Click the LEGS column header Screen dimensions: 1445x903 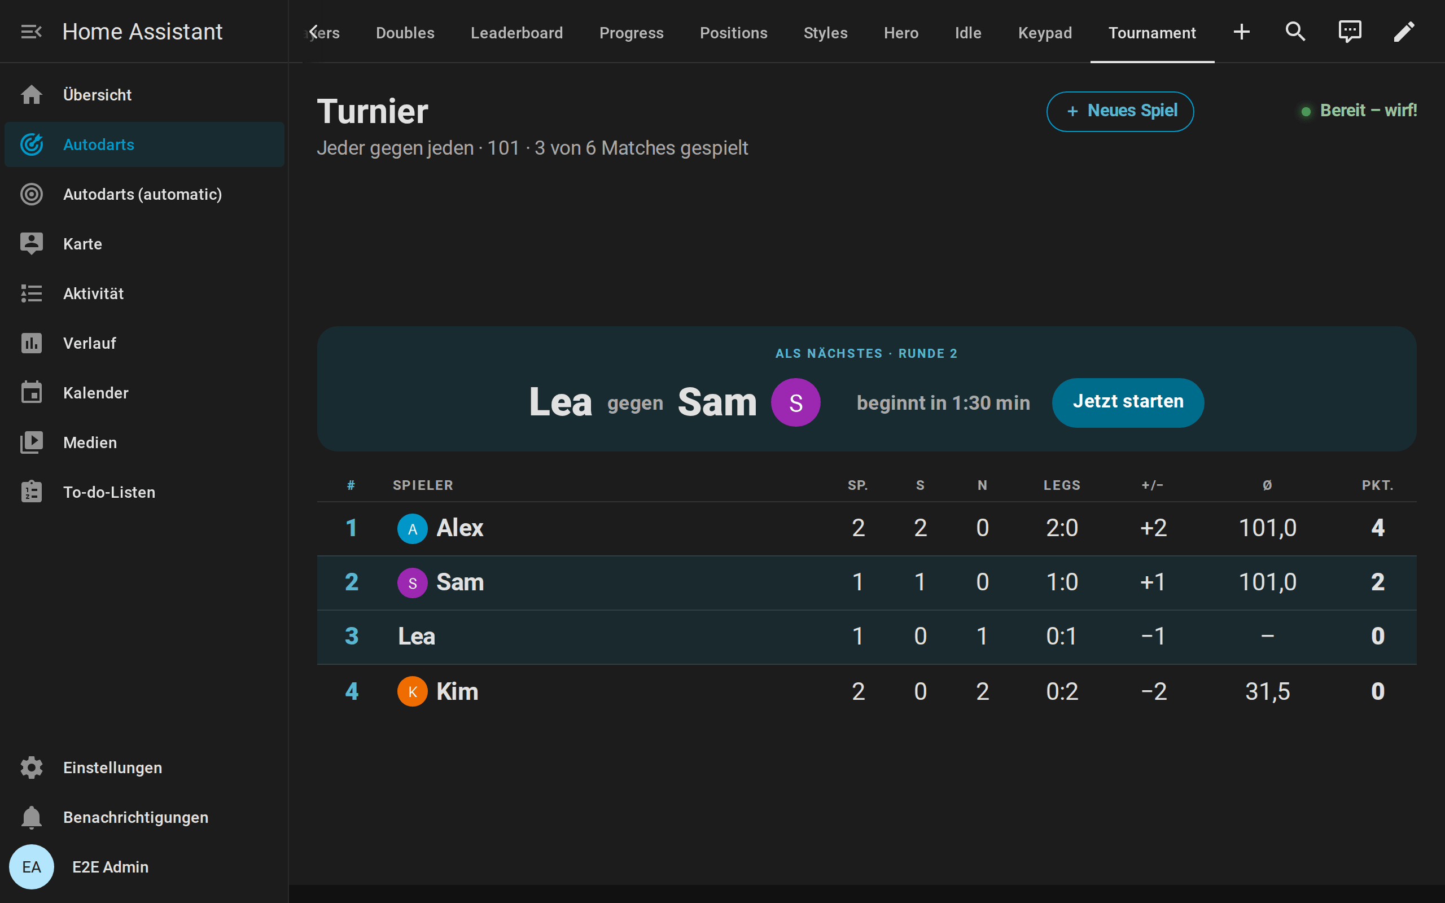[1062, 485]
